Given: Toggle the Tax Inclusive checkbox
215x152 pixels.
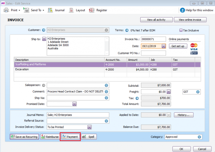Looking at the screenshot, I should pyautogui.click(x=181, y=30).
